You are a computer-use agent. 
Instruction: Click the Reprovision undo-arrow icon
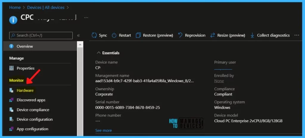point(180,35)
